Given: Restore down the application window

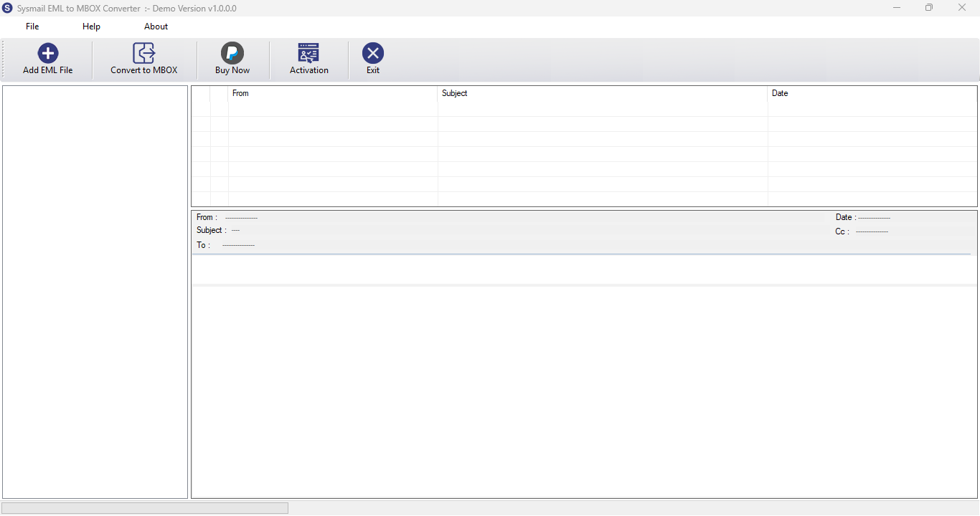Looking at the screenshot, I should pos(929,8).
